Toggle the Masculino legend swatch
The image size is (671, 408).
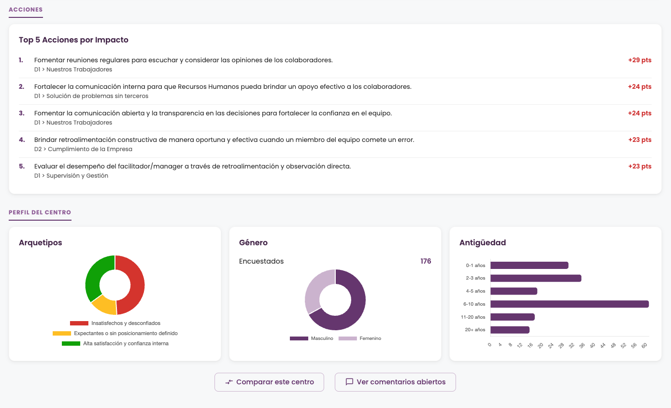[299, 338]
